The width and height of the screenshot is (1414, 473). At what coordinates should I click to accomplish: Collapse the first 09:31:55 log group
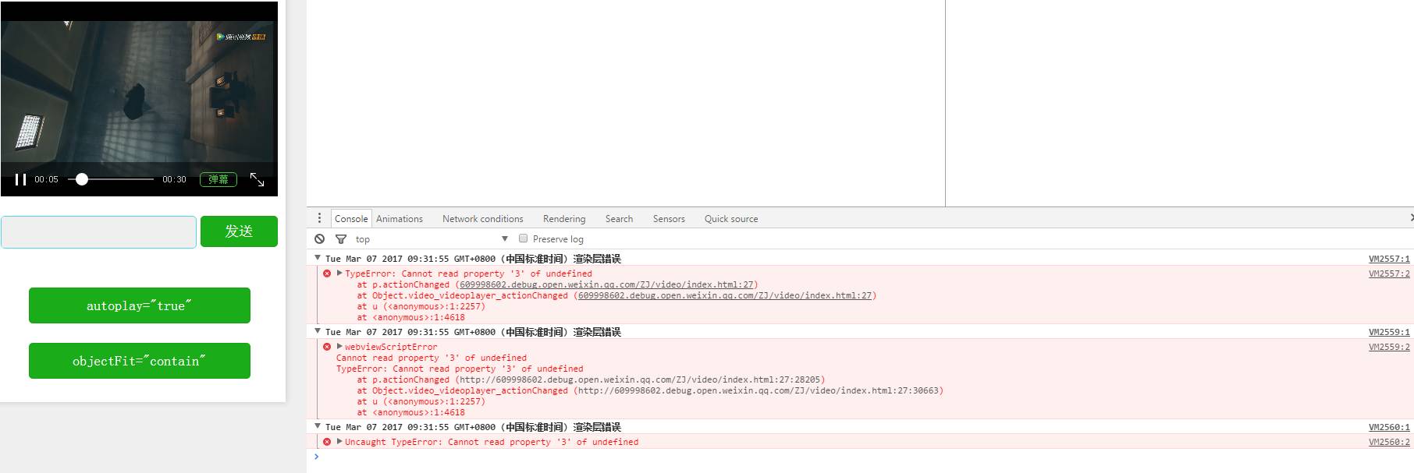coord(318,258)
